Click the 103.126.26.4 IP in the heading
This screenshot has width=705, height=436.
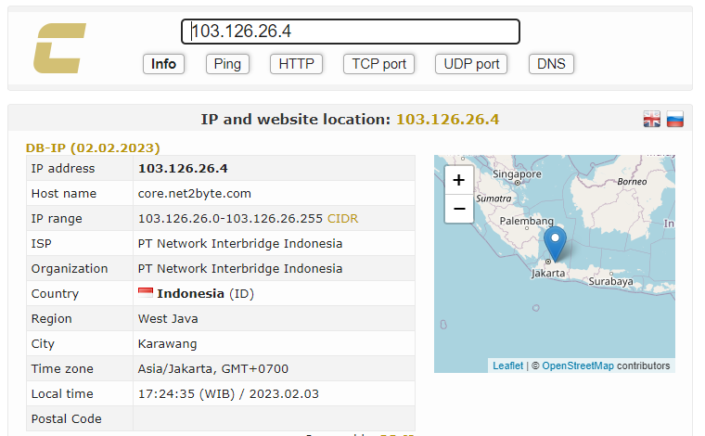tap(447, 119)
